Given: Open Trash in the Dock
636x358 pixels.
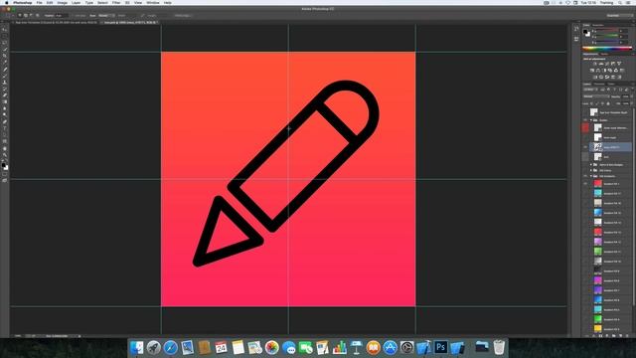Looking at the screenshot, I should (499, 347).
